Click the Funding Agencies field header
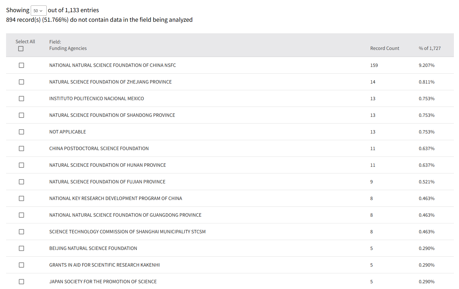This screenshot has width=459, height=289. 68,48
